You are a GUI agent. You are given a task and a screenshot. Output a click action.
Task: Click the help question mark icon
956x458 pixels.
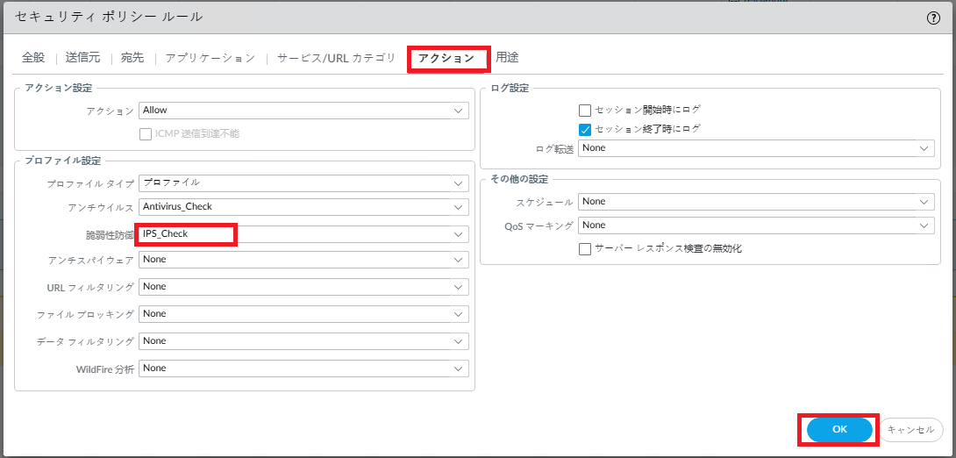[x=933, y=18]
